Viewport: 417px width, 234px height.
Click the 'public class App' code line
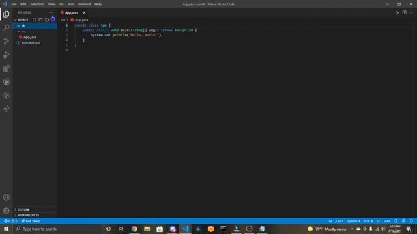pos(93,25)
